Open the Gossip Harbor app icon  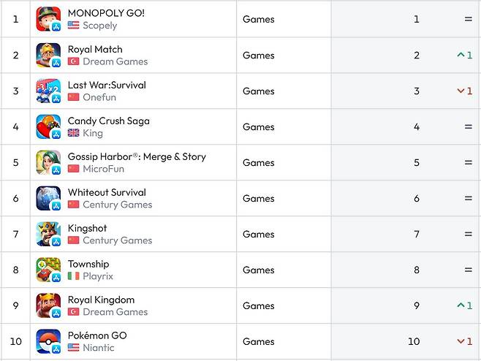click(x=48, y=162)
